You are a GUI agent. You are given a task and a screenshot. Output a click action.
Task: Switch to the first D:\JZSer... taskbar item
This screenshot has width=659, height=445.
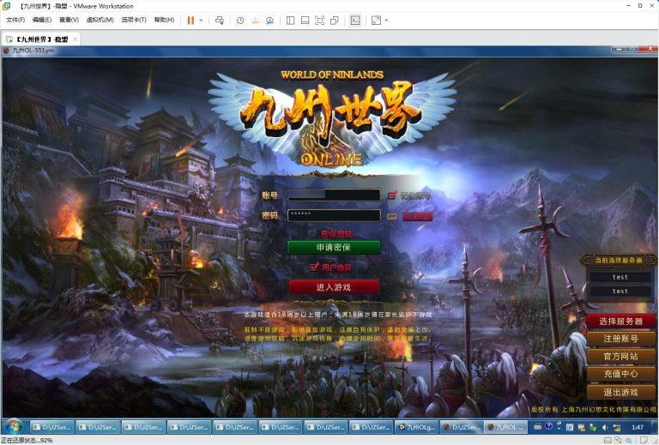tap(51, 427)
